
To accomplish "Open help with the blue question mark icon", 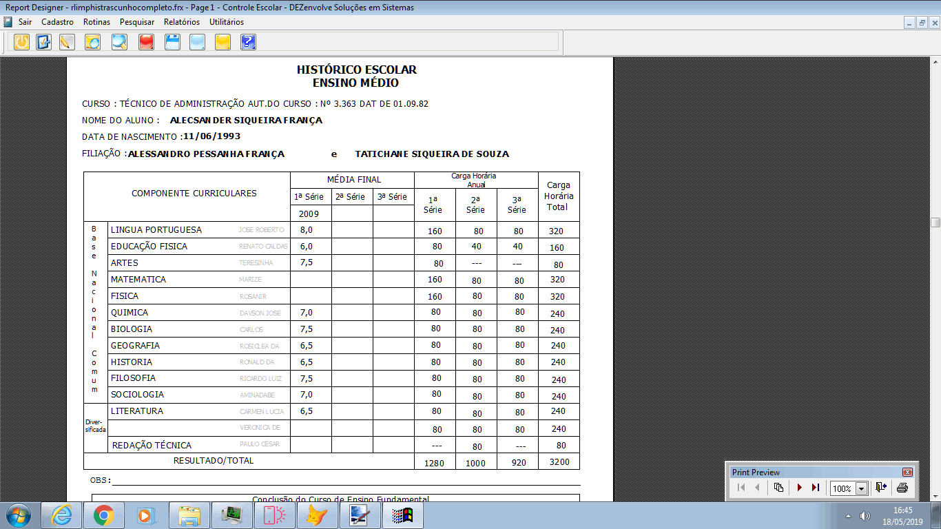I will pyautogui.click(x=248, y=43).
